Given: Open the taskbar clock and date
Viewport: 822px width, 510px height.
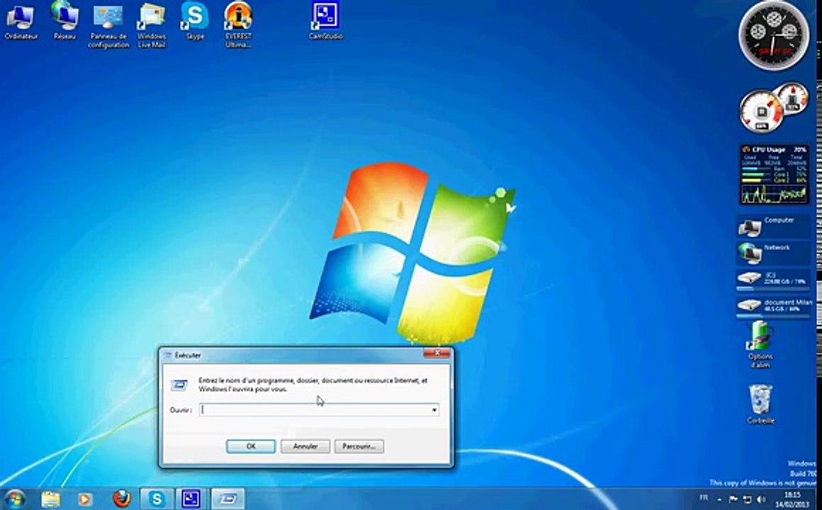Looking at the screenshot, I should pyautogui.click(x=793, y=499).
